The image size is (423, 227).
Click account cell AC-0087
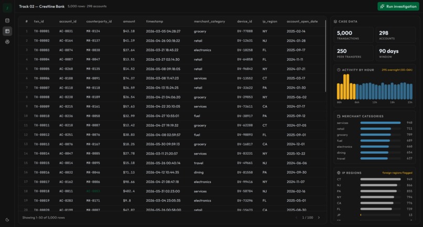tap(66, 60)
